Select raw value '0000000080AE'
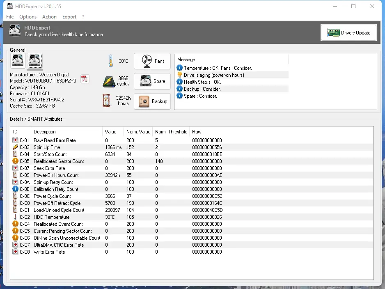The image size is (385, 289). tap(207, 175)
